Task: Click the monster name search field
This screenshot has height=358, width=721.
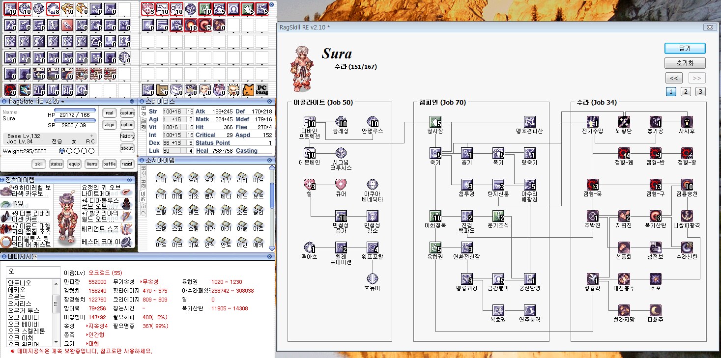Action: pyautogui.click(x=32, y=272)
